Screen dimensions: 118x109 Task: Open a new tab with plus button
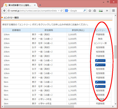point(40,5)
